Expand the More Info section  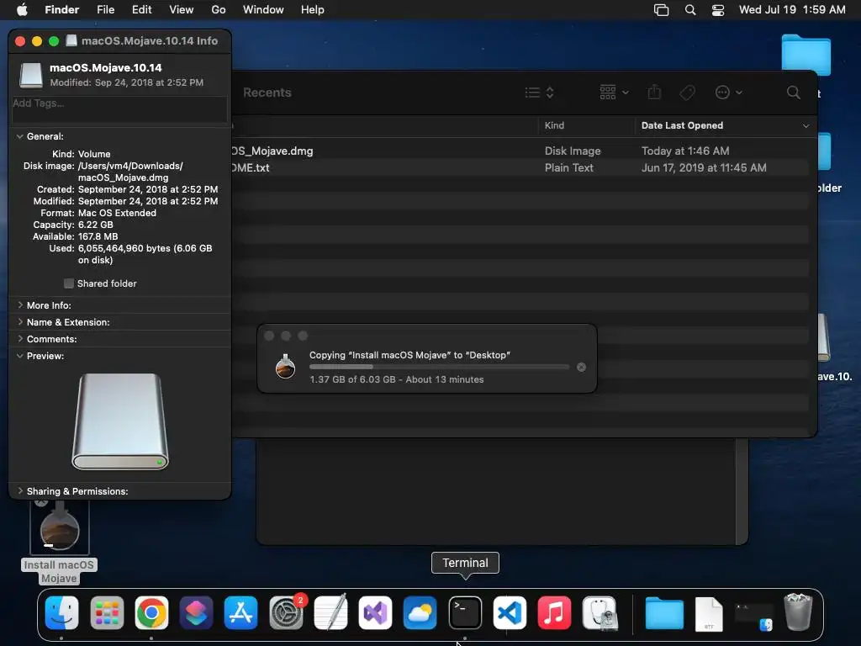[x=20, y=304]
